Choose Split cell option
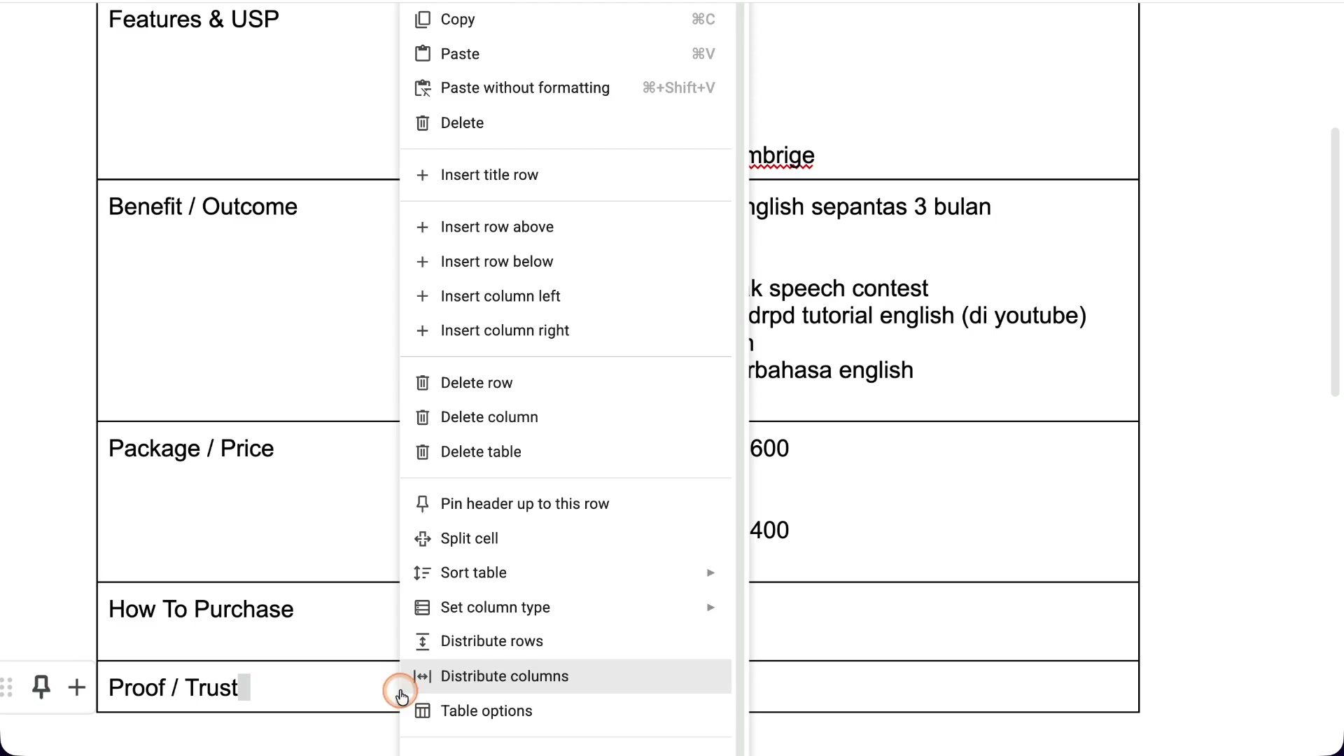 point(566,538)
